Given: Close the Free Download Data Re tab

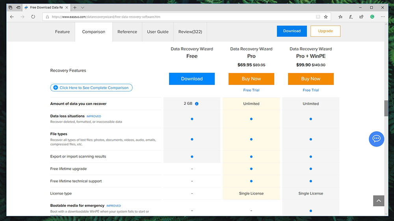Looking at the screenshot, I should pos(67,7).
